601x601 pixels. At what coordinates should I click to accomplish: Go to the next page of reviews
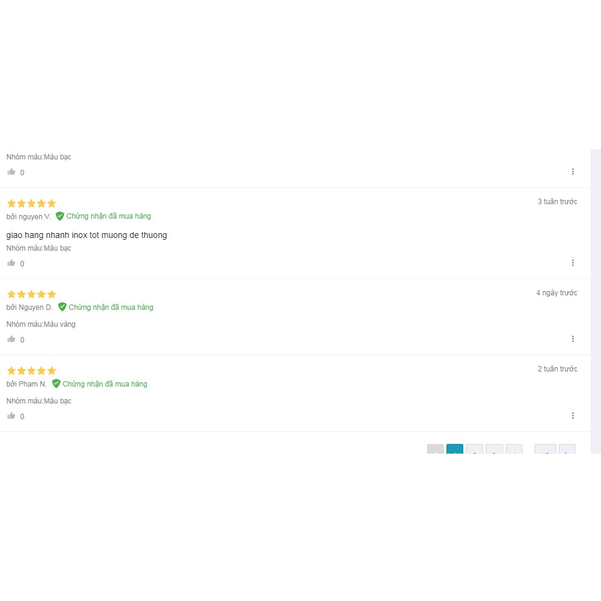point(567,449)
